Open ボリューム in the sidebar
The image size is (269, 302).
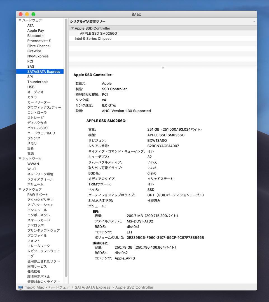pyautogui.click(x=35, y=184)
